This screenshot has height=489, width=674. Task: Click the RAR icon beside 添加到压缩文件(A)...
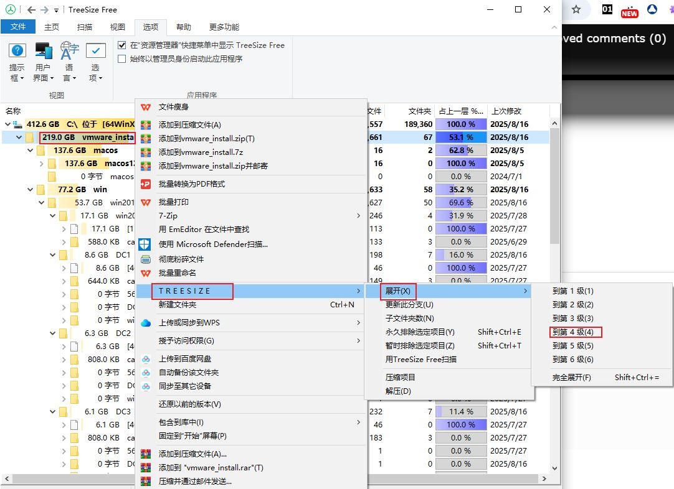point(146,454)
